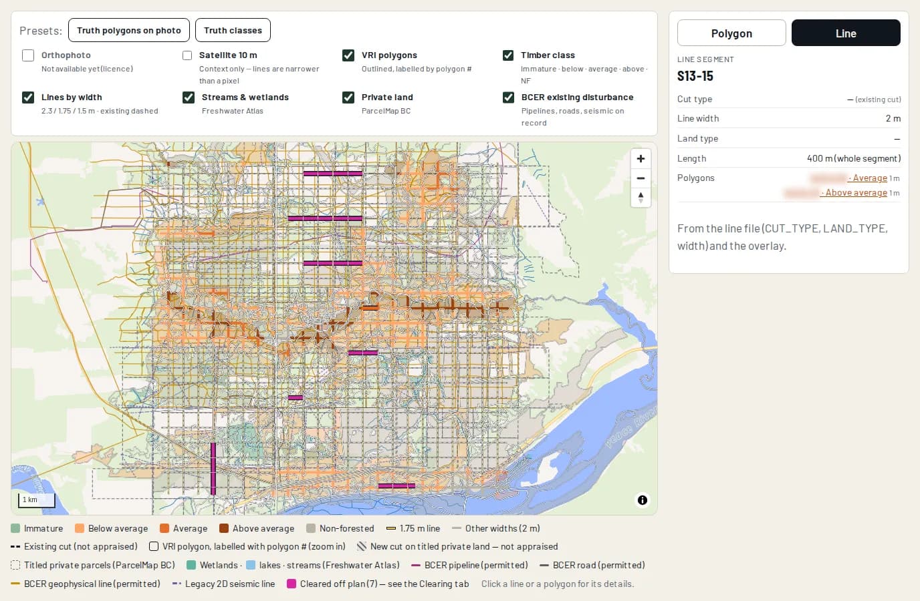Click the 'BCER pipeline (permitted)' legend label
This screenshot has width=920, height=601.
(476, 565)
